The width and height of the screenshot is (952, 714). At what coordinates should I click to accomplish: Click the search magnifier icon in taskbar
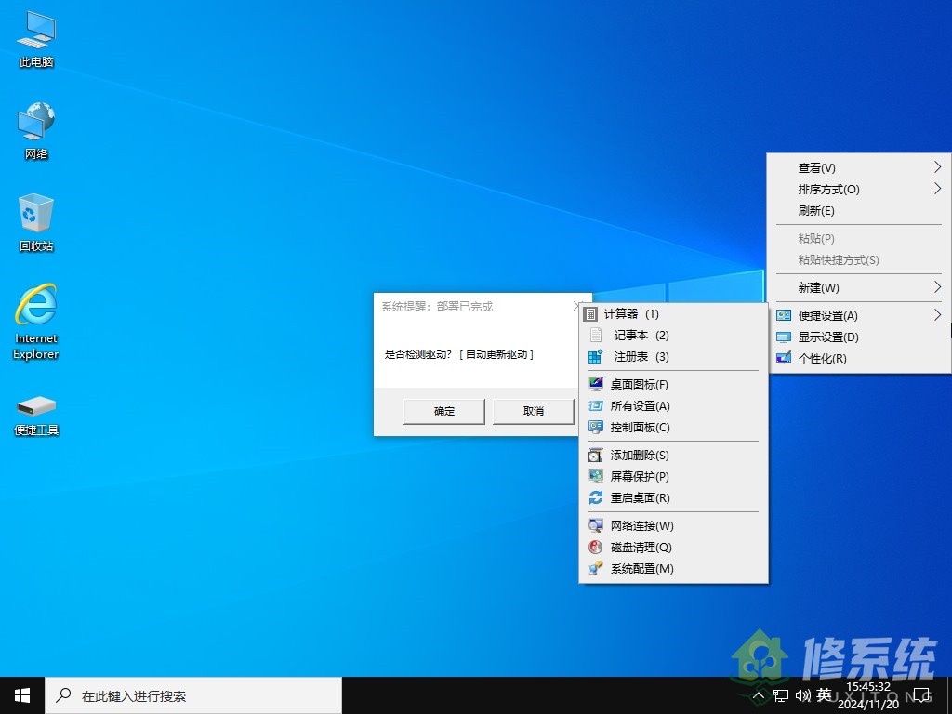tap(63, 695)
